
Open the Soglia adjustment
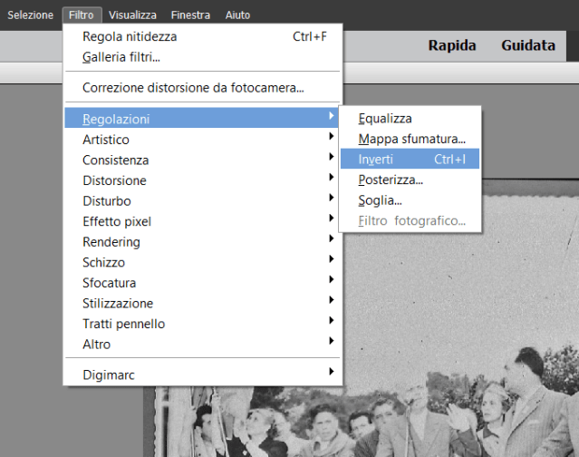(x=380, y=200)
